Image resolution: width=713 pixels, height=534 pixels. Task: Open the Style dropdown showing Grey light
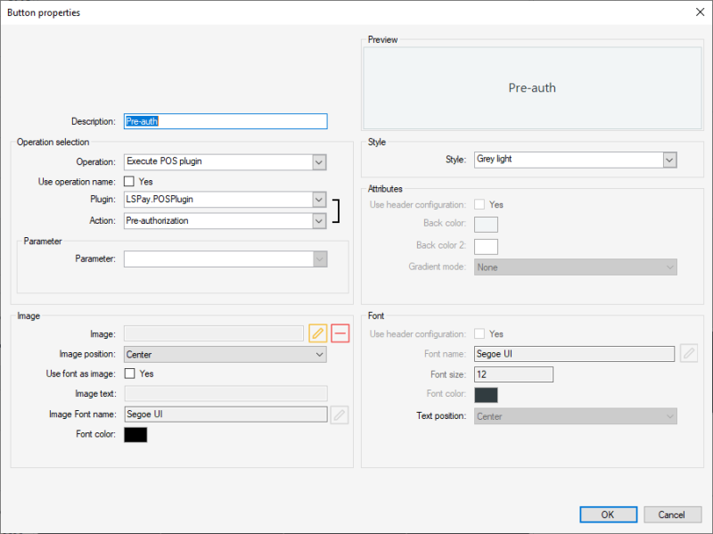(669, 160)
